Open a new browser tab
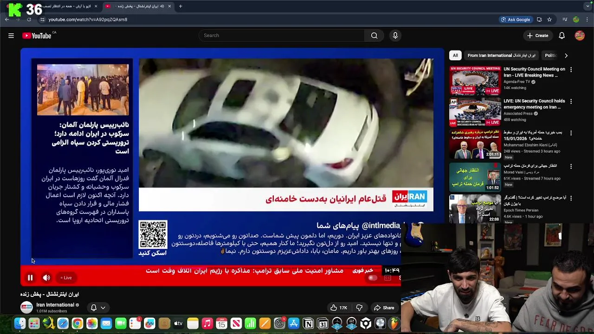Viewport: 594px width, 334px height. (x=181, y=6)
